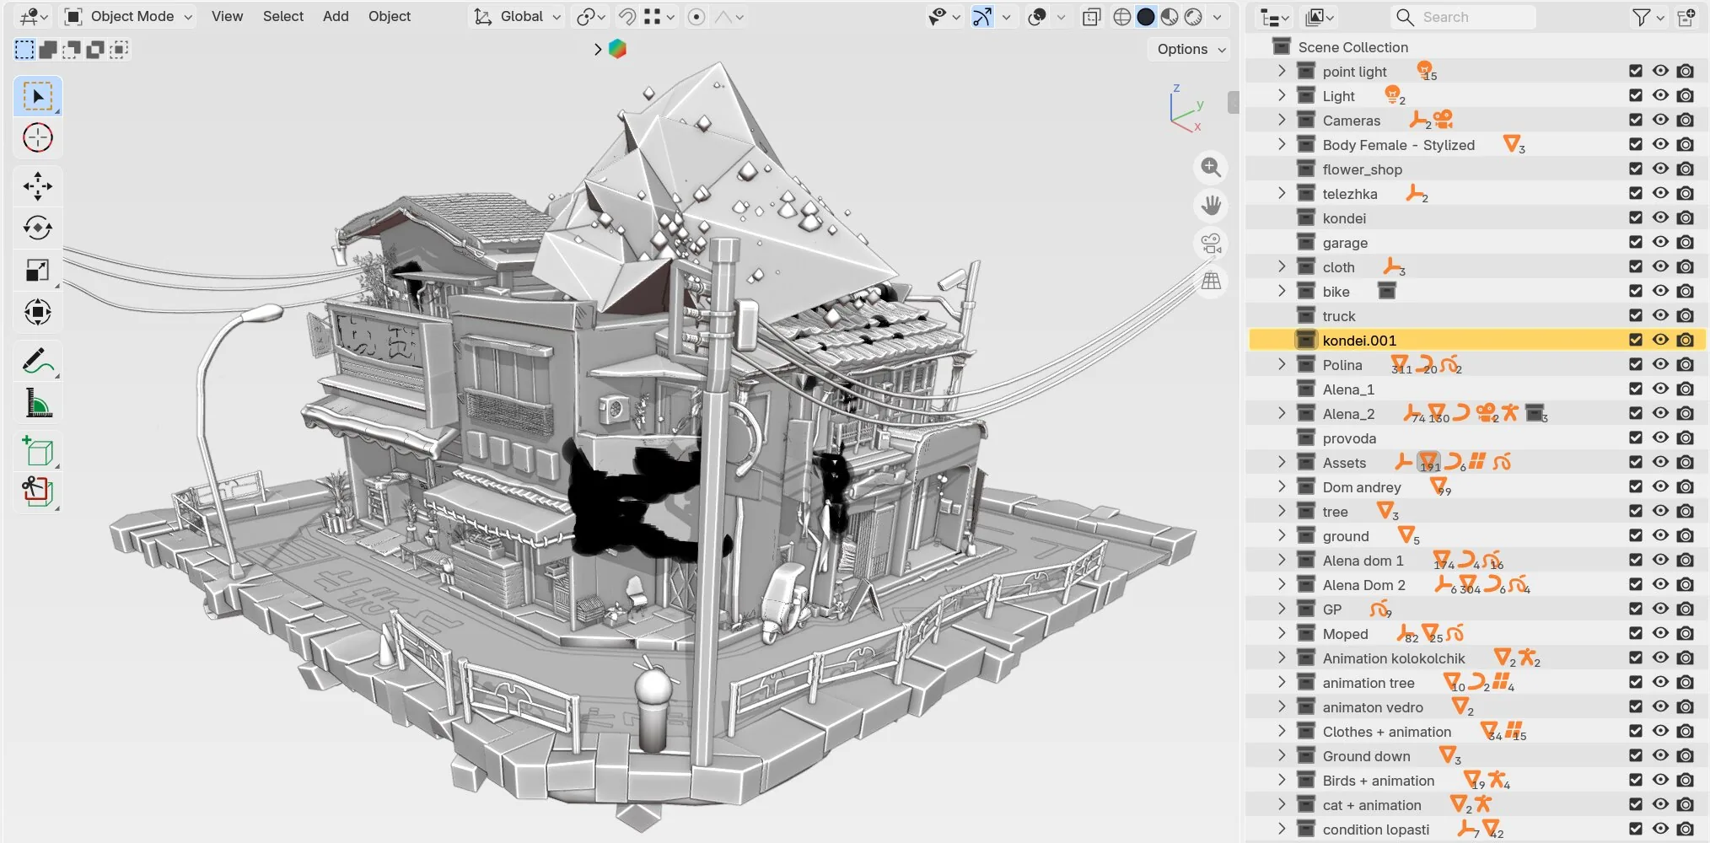
Task: Open the Object Mode dropdown
Action: [x=129, y=17]
